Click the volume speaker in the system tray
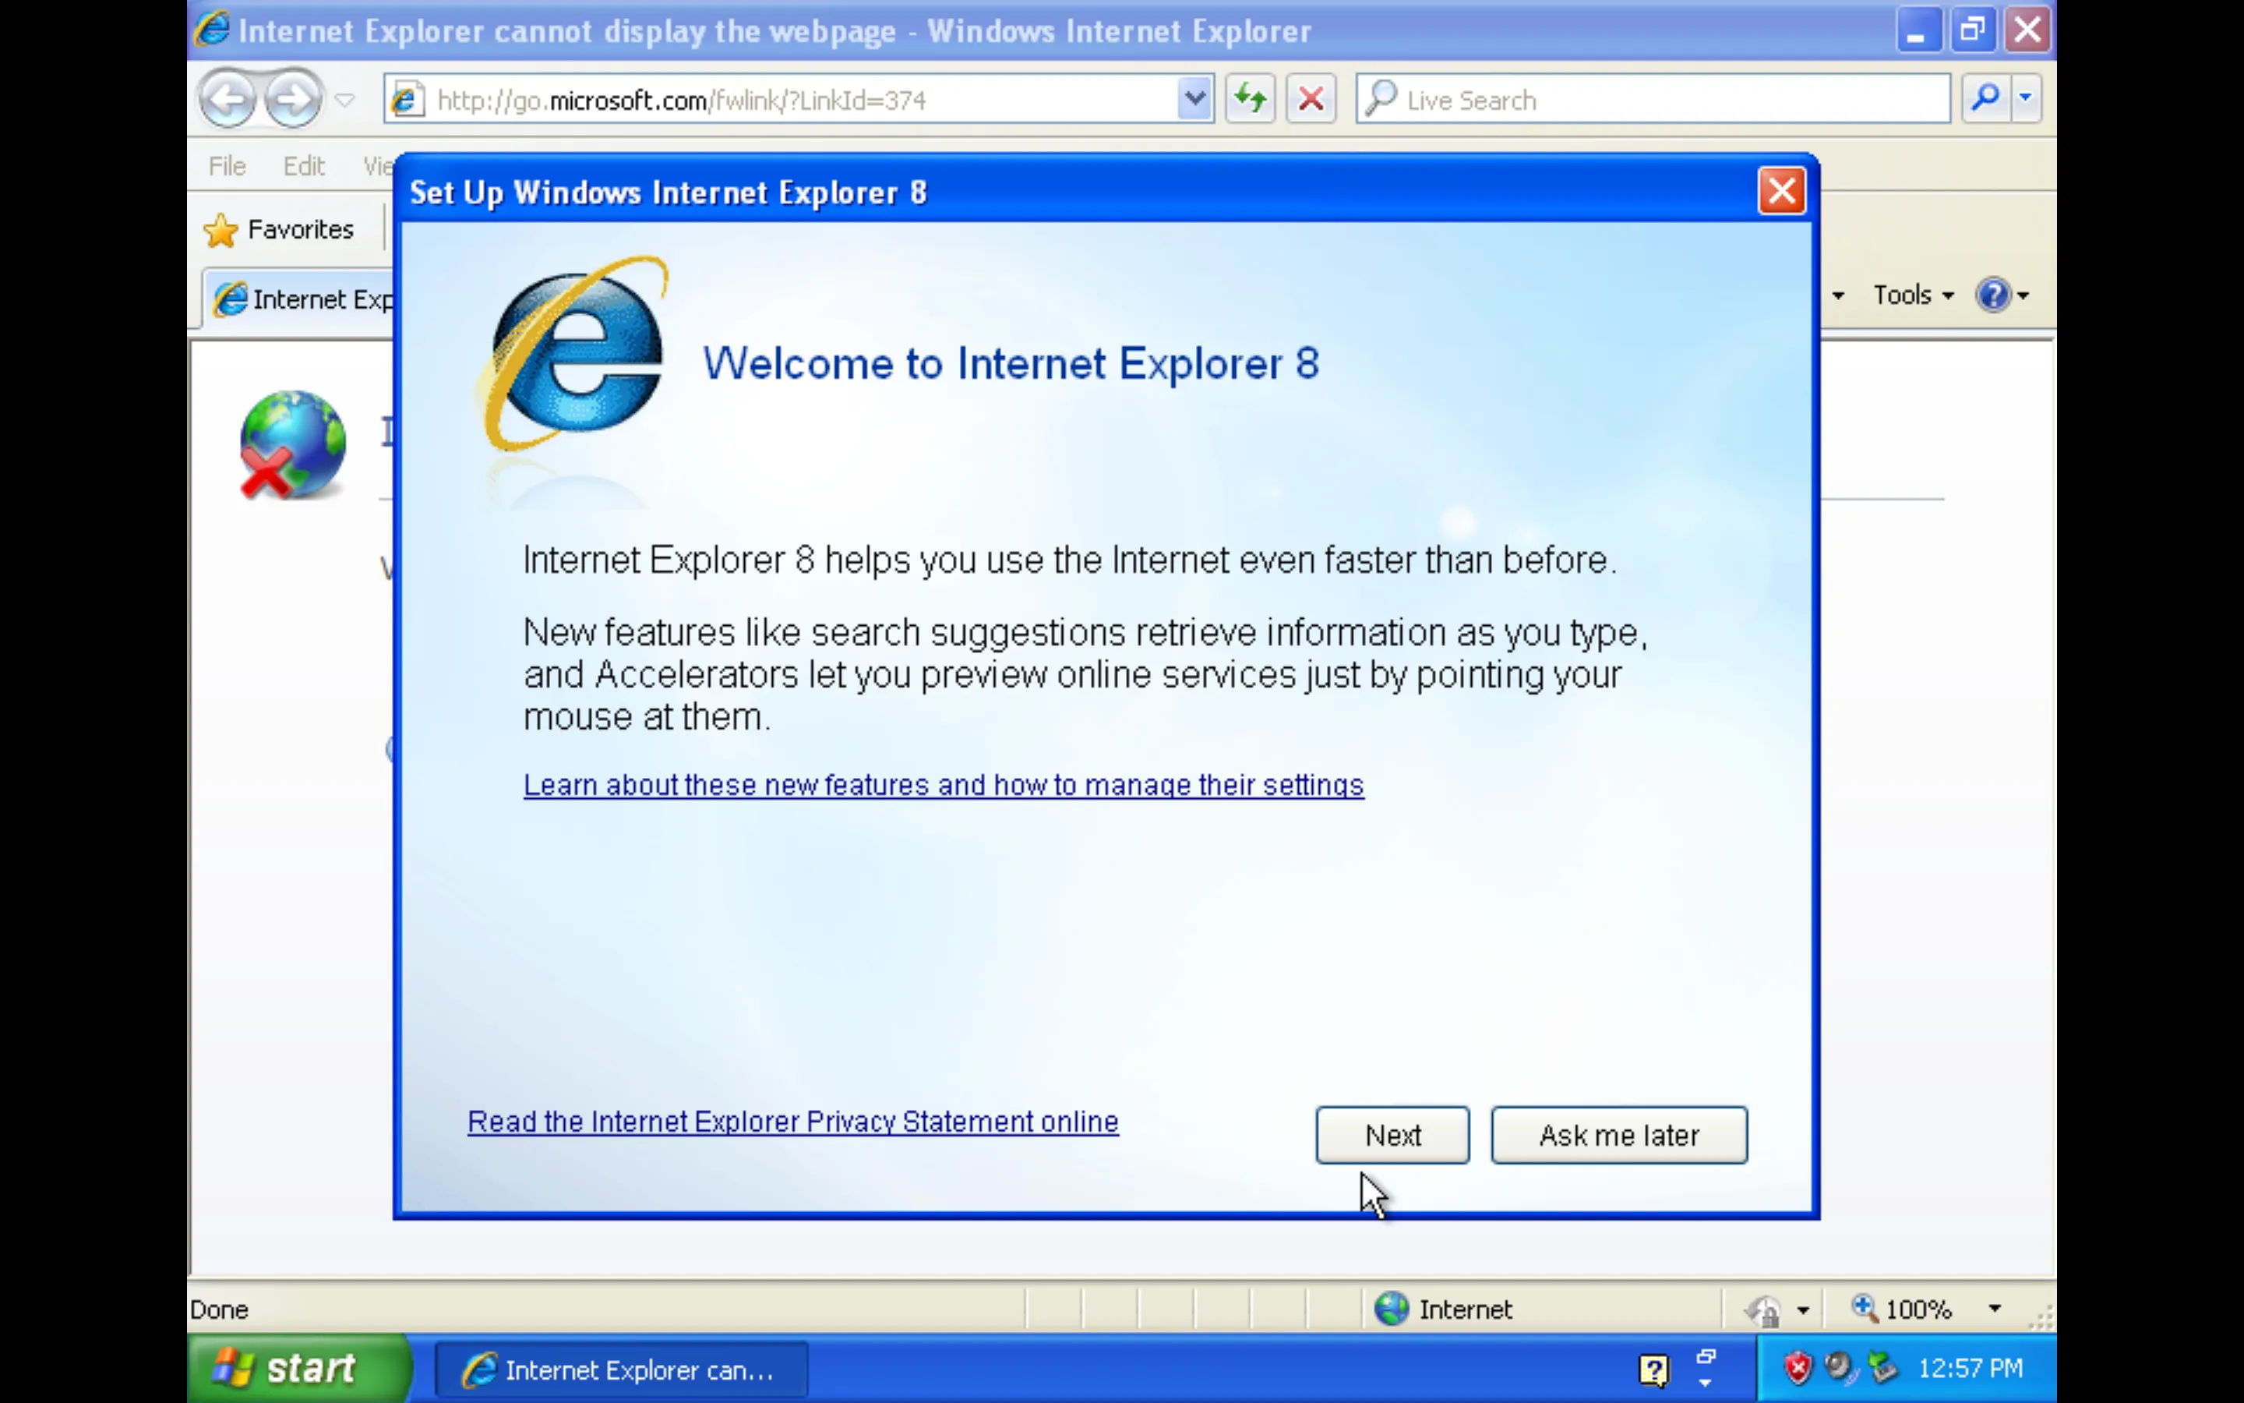The image size is (2244, 1403). 1840,1367
